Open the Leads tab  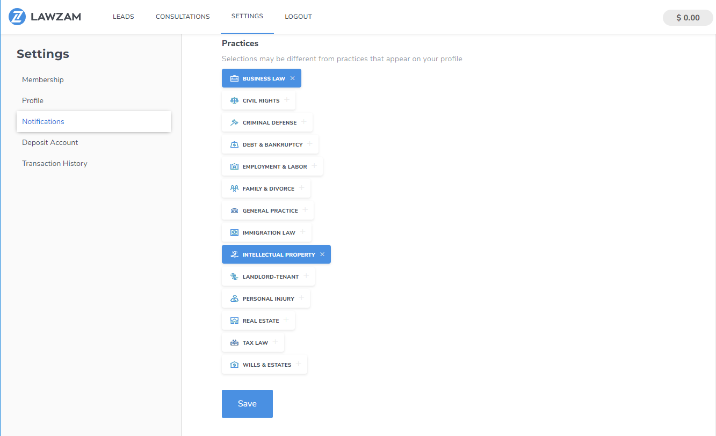(124, 17)
